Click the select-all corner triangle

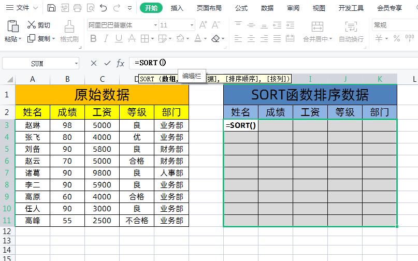pos(10,79)
